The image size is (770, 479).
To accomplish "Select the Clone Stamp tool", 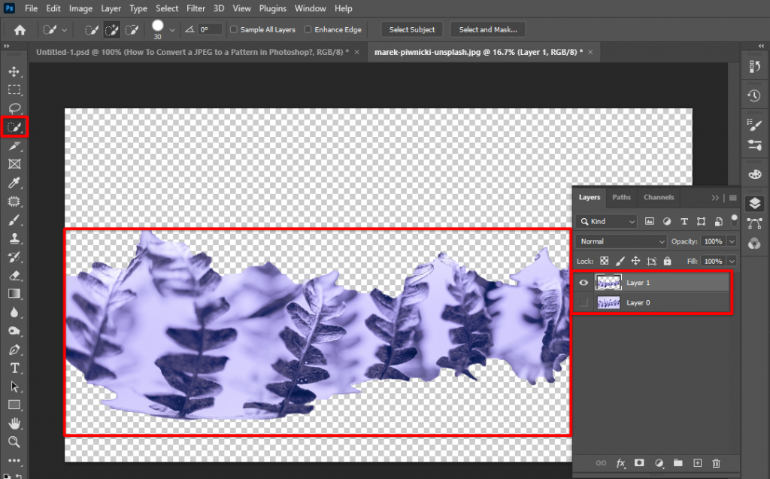I will tap(14, 239).
